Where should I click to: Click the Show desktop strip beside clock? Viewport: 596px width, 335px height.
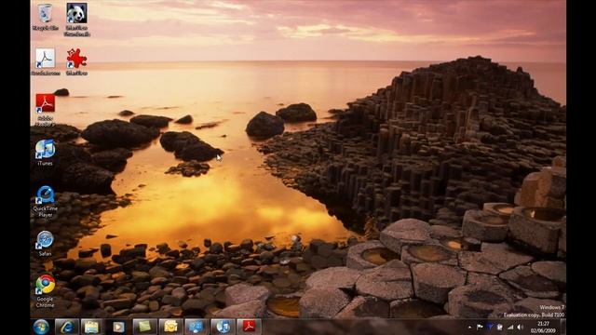(x=562, y=327)
